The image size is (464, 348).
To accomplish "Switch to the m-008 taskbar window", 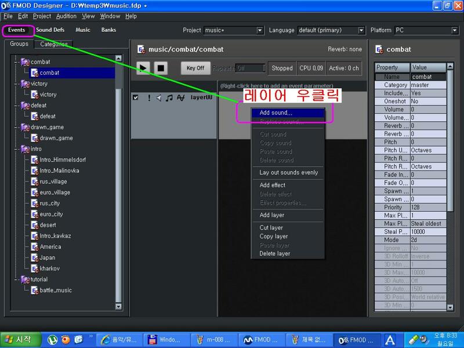I will click(x=214, y=340).
